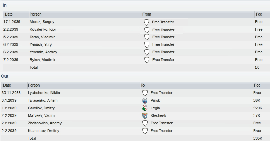The width and height of the screenshot is (270, 141).
Task: Click the Pinsk club badge icon
Action: [x=145, y=100]
